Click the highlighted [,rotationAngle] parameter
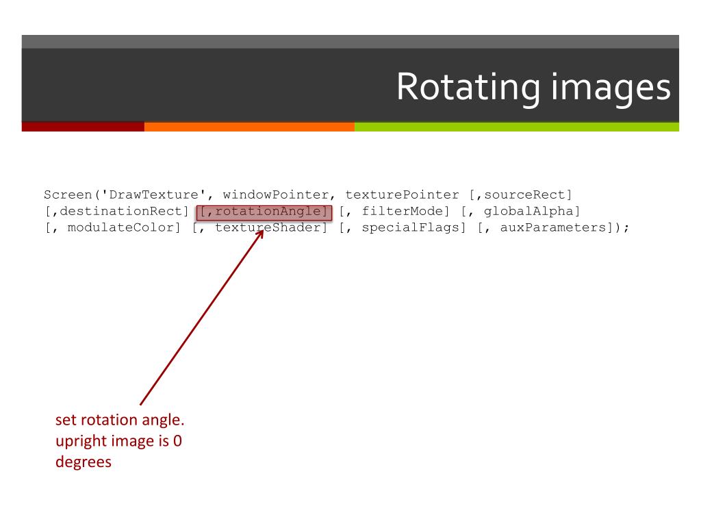 pyautogui.click(x=264, y=212)
